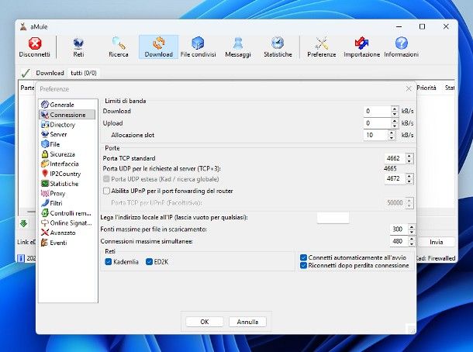Open the Reti toolbar section
The height and width of the screenshot is (352, 473).
(x=78, y=47)
